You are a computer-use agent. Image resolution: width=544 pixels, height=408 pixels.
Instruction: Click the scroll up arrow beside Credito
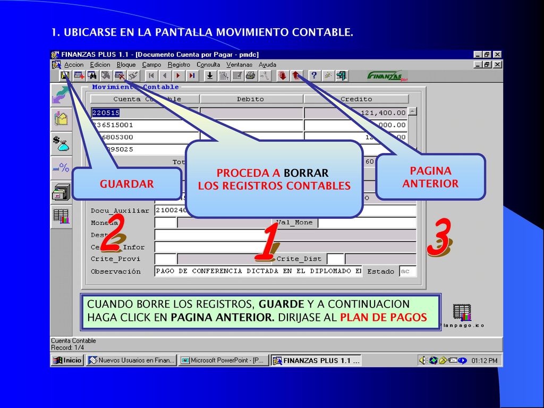coord(412,112)
